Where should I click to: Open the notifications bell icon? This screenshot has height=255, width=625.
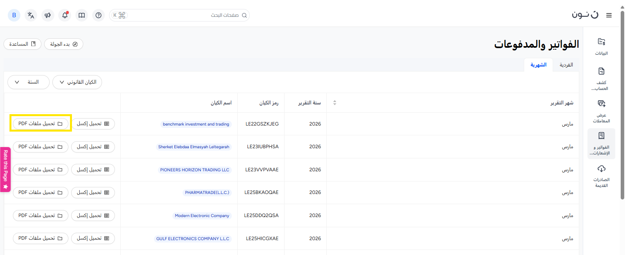tap(65, 15)
